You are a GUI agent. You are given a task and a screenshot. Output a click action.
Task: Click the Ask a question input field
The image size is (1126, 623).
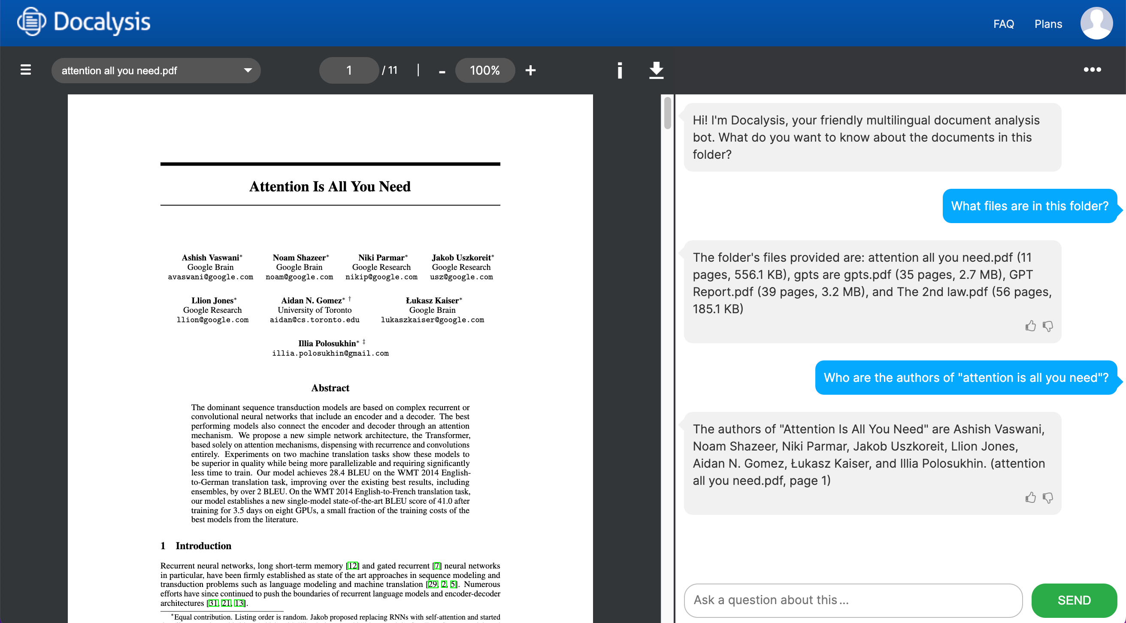click(852, 600)
